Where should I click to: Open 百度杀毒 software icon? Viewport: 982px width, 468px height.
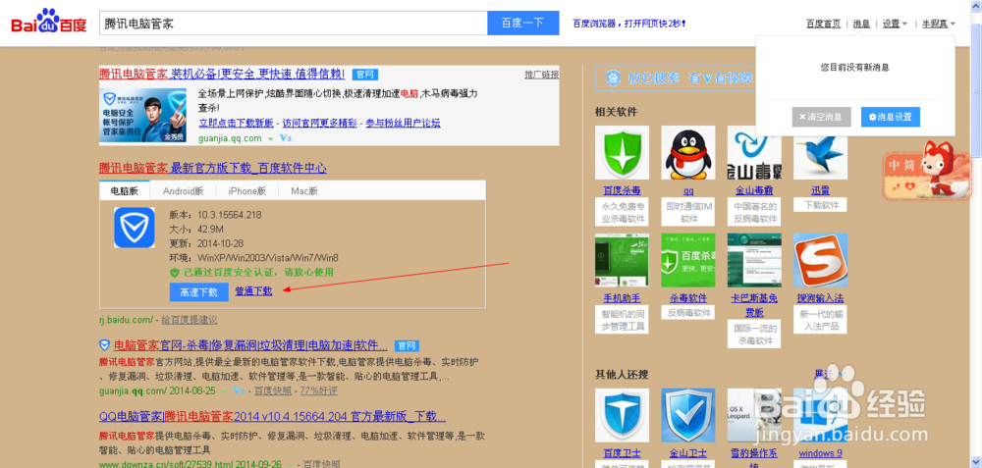[622, 153]
